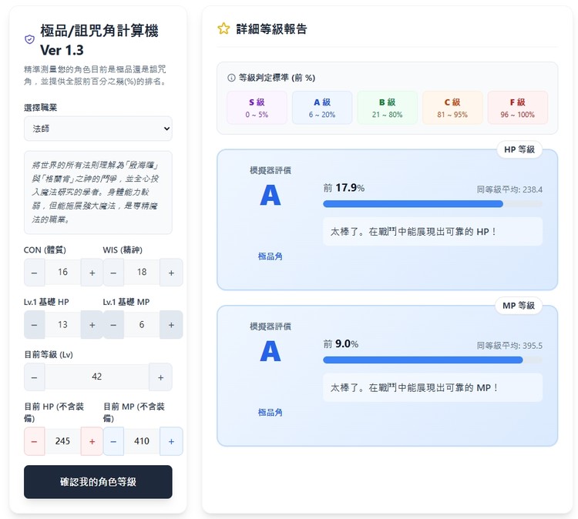The height and width of the screenshot is (519, 578).
Task: Decrease WIS (精神) value with minus
Action: click(113, 273)
